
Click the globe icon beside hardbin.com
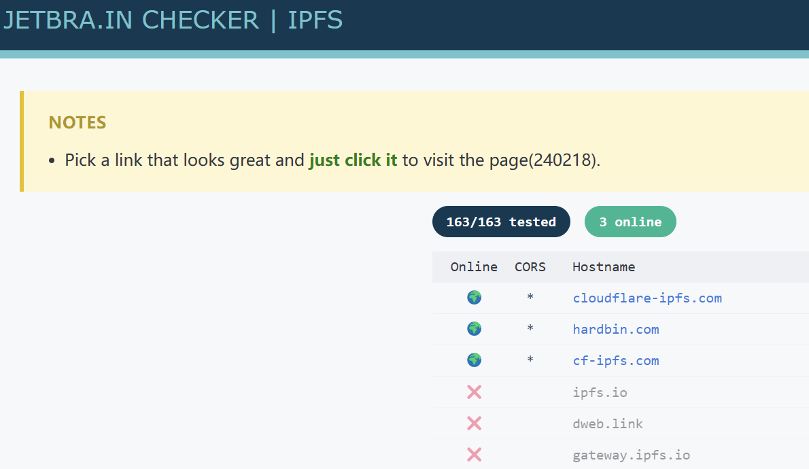[474, 329]
